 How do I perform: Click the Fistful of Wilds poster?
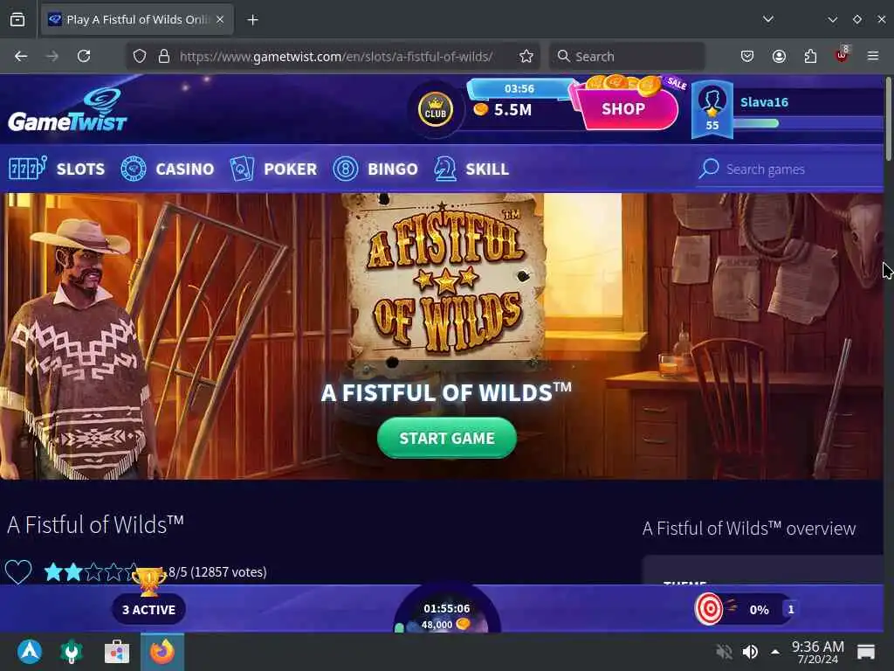point(444,279)
